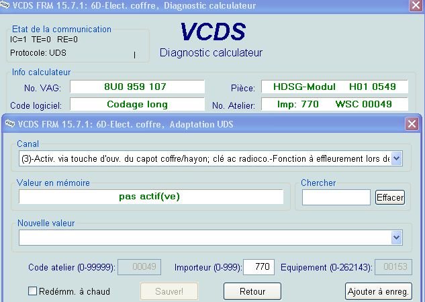Open the Canal dropdown arrow
Screen dimensions: 425x302
tap(396, 158)
